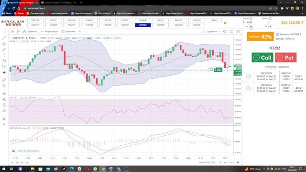Expand the arrow beside Сохранить

(220, 32)
